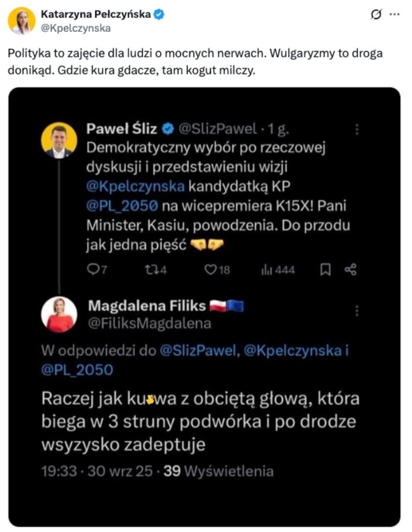This screenshot has height=532, width=412.
Task: Open the three-dot menu on Paweł Śliz's tweet
Action: [x=358, y=129]
